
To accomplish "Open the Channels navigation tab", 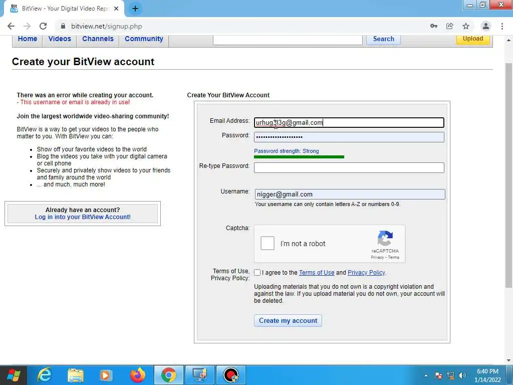I will (x=98, y=39).
